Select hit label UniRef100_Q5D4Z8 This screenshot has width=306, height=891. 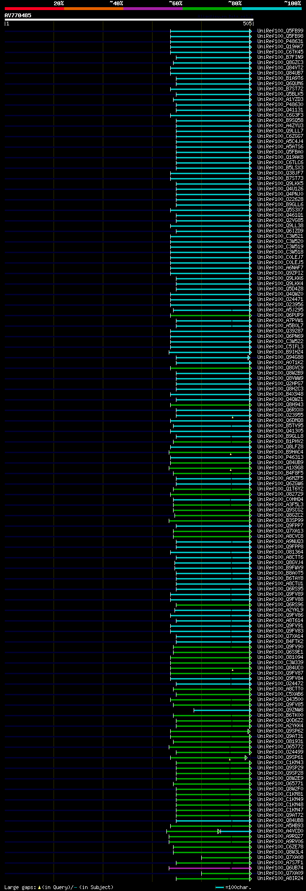(x=280, y=289)
